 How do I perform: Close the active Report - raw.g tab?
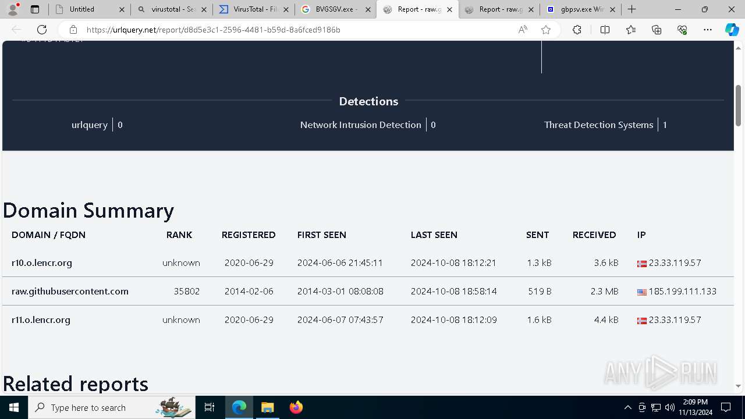tap(449, 9)
